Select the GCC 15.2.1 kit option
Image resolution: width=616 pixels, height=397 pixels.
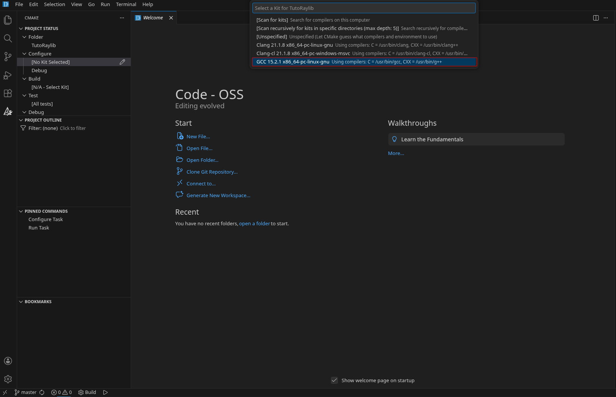364,62
